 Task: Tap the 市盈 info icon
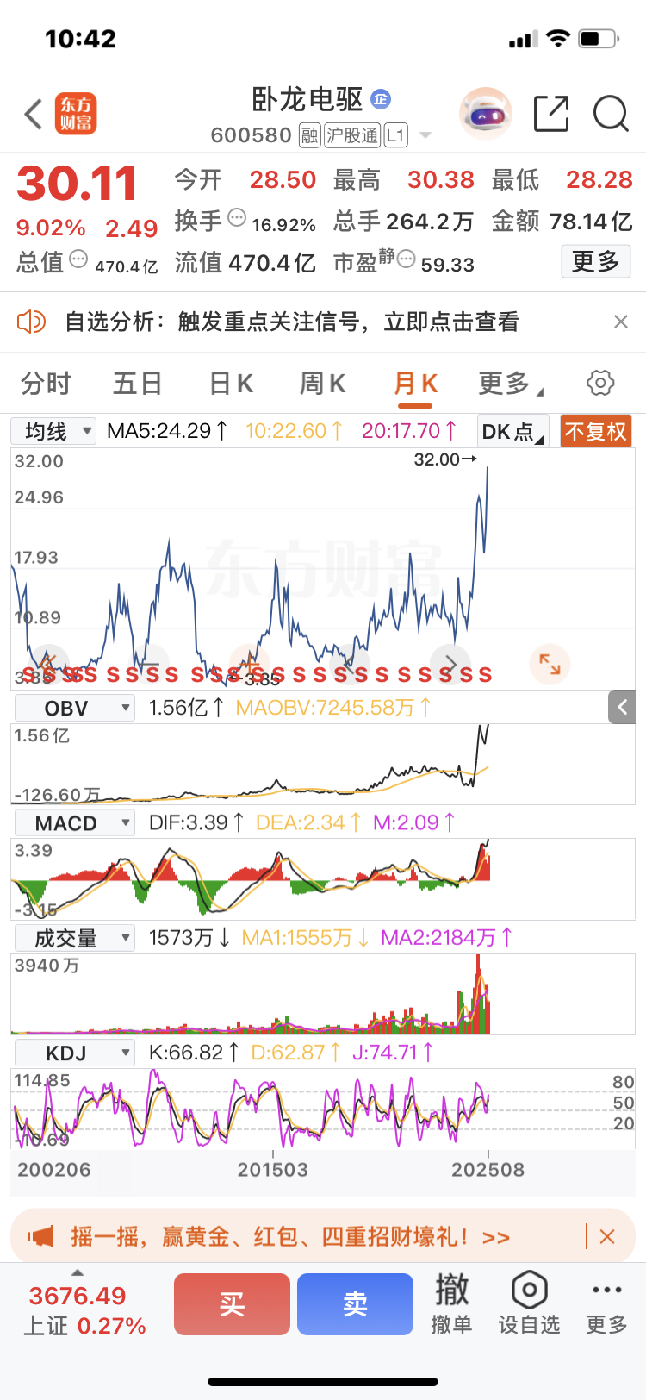pos(406,259)
